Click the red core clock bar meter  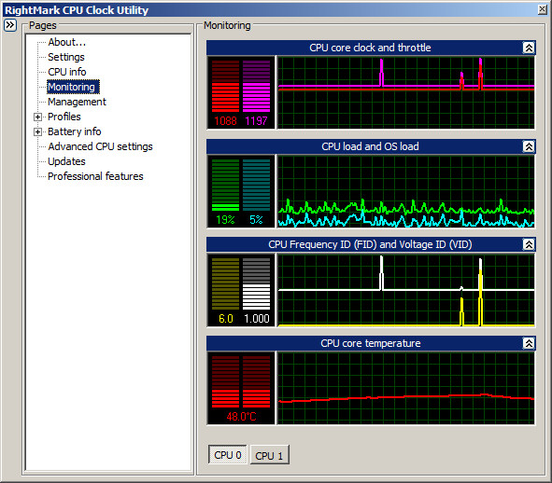[225, 86]
